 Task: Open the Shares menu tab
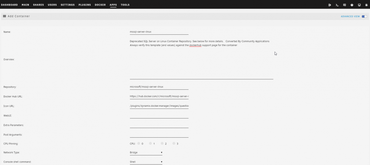pos(38,5)
